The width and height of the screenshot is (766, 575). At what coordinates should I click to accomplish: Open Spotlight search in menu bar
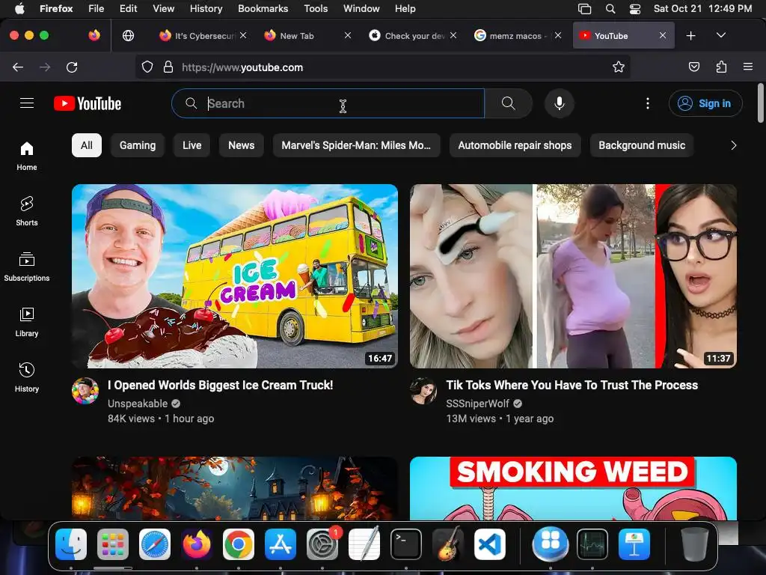(610, 9)
